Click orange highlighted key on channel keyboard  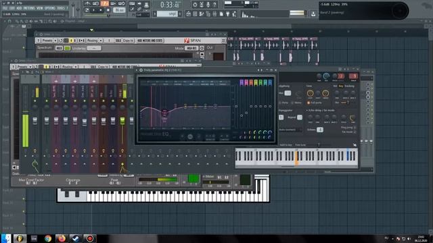[x=296, y=157]
